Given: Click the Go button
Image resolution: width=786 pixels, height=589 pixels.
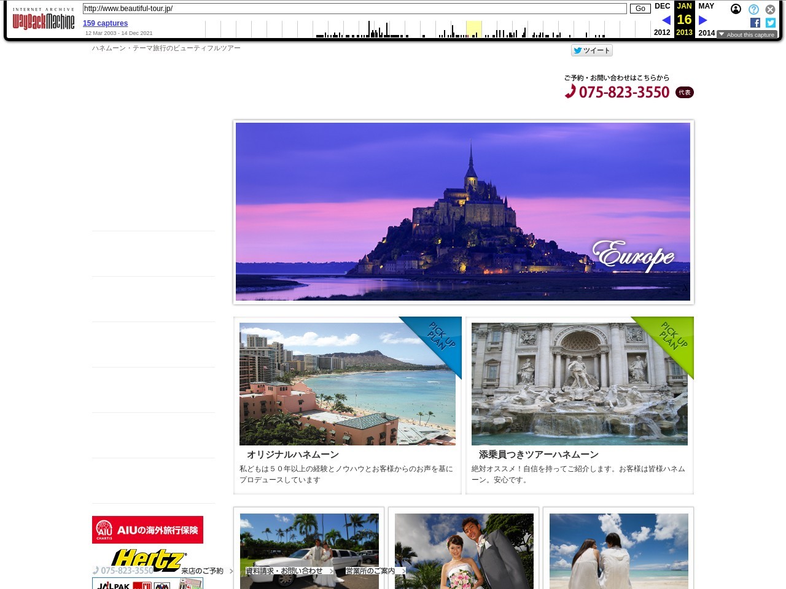Looking at the screenshot, I should [x=640, y=9].
